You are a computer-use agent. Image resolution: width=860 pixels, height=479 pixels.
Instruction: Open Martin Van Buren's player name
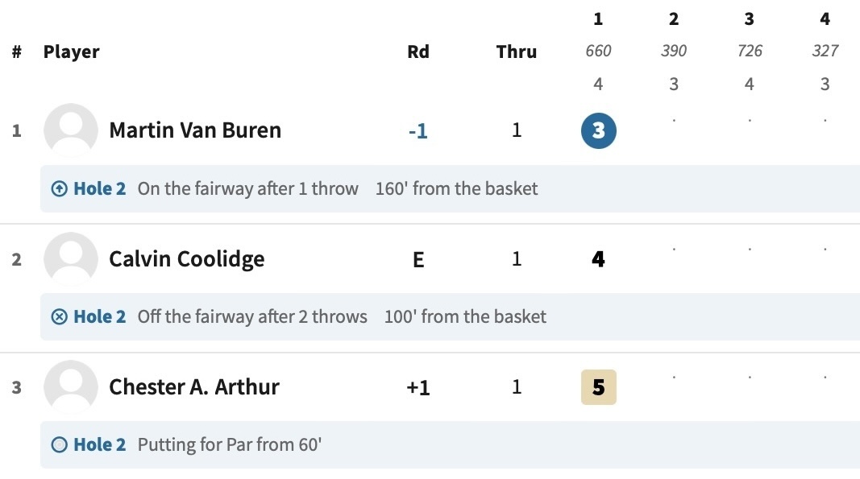(195, 130)
